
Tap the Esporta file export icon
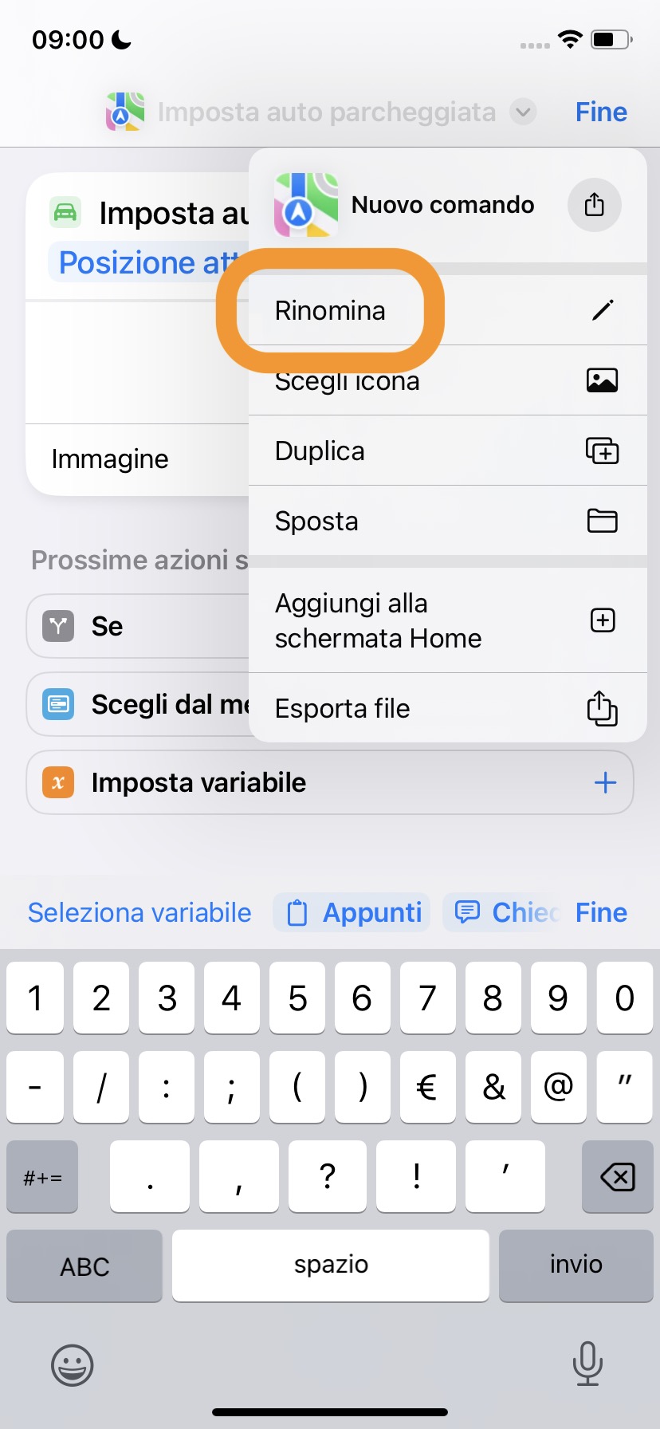tap(602, 708)
